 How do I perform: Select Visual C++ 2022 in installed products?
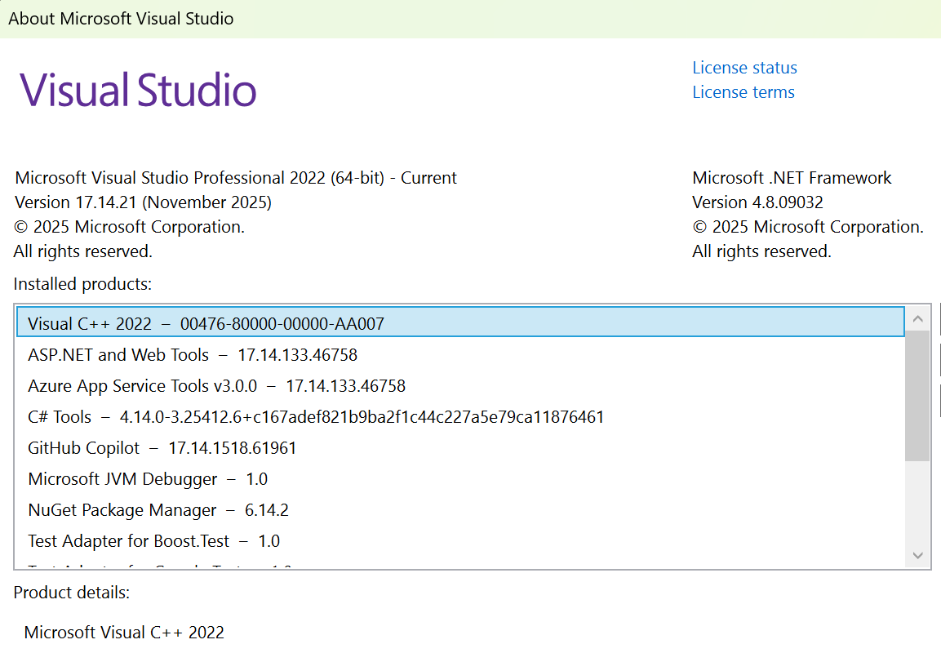pos(206,323)
